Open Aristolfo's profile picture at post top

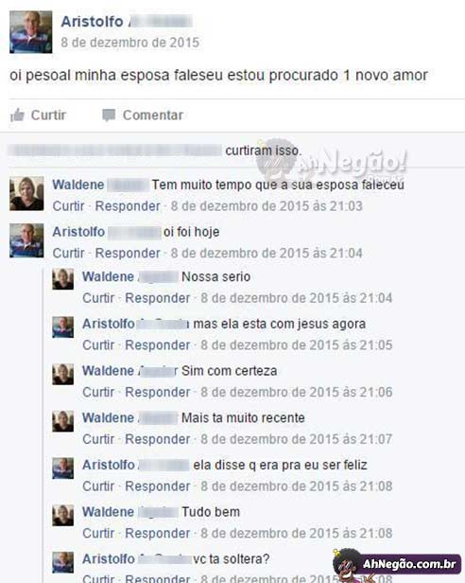coord(31,32)
